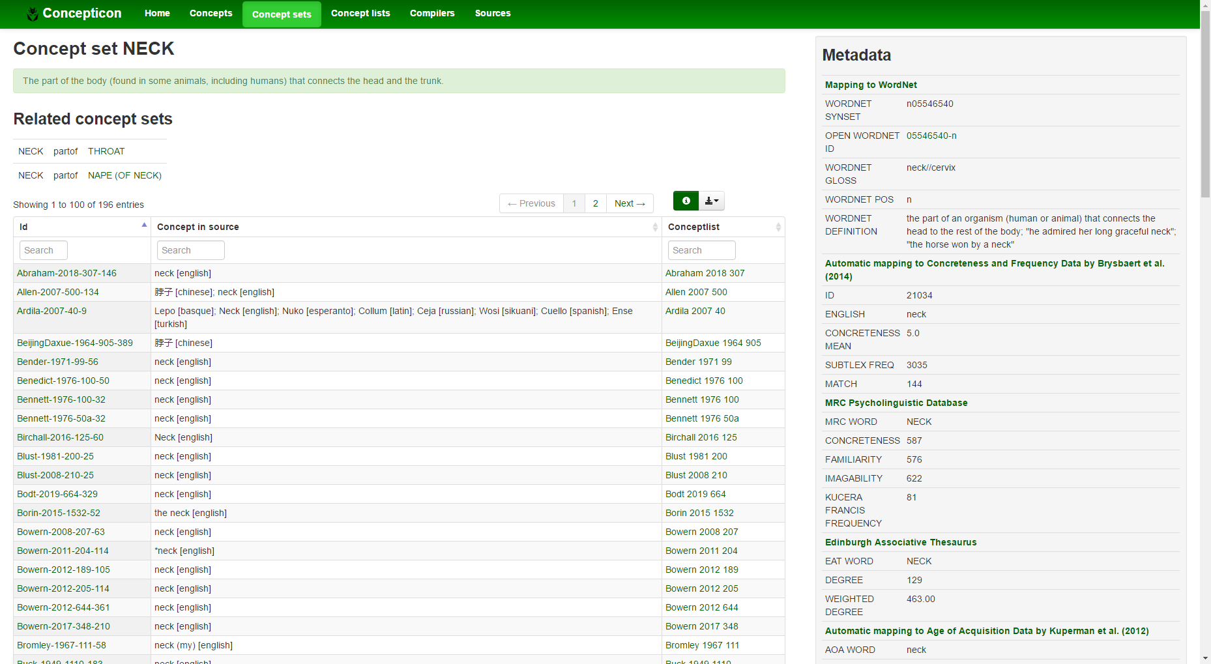Open entry Bowern-2017-348-210
Image resolution: width=1211 pixels, height=664 pixels.
coord(63,626)
